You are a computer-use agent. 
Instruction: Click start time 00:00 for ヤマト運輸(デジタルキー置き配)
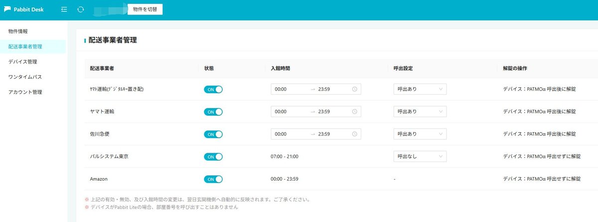[281, 89]
